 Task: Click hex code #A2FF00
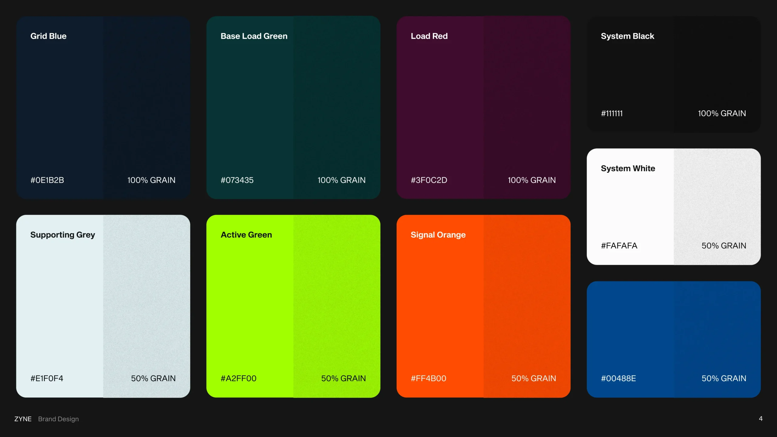click(238, 378)
